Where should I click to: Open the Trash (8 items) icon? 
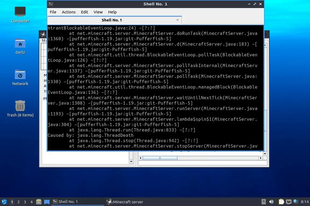pyautogui.click(x=20, y=109)
